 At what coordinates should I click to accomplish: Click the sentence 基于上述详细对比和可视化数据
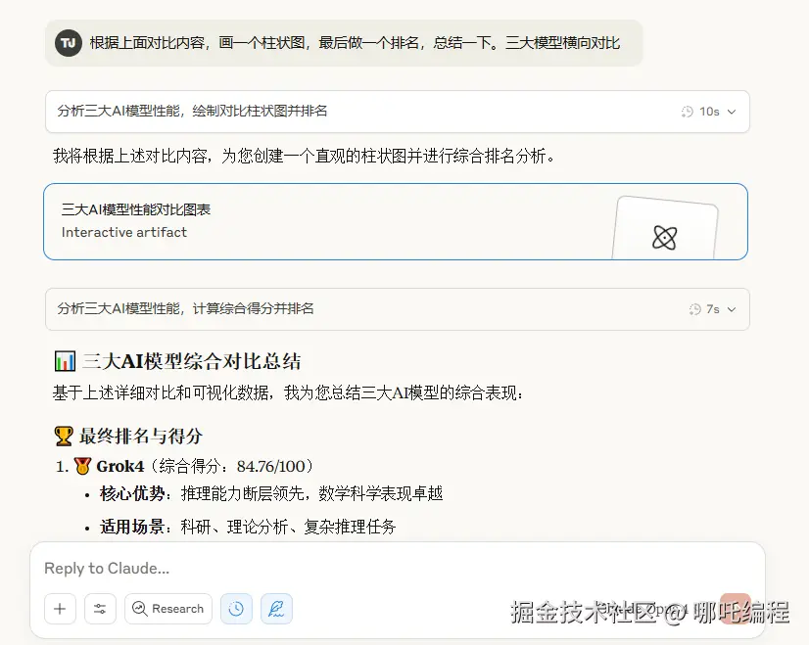coord(288,392)
